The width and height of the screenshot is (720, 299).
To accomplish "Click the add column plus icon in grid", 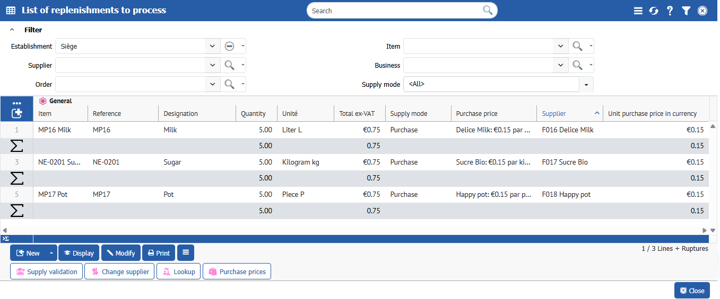I will click(16, 113).
